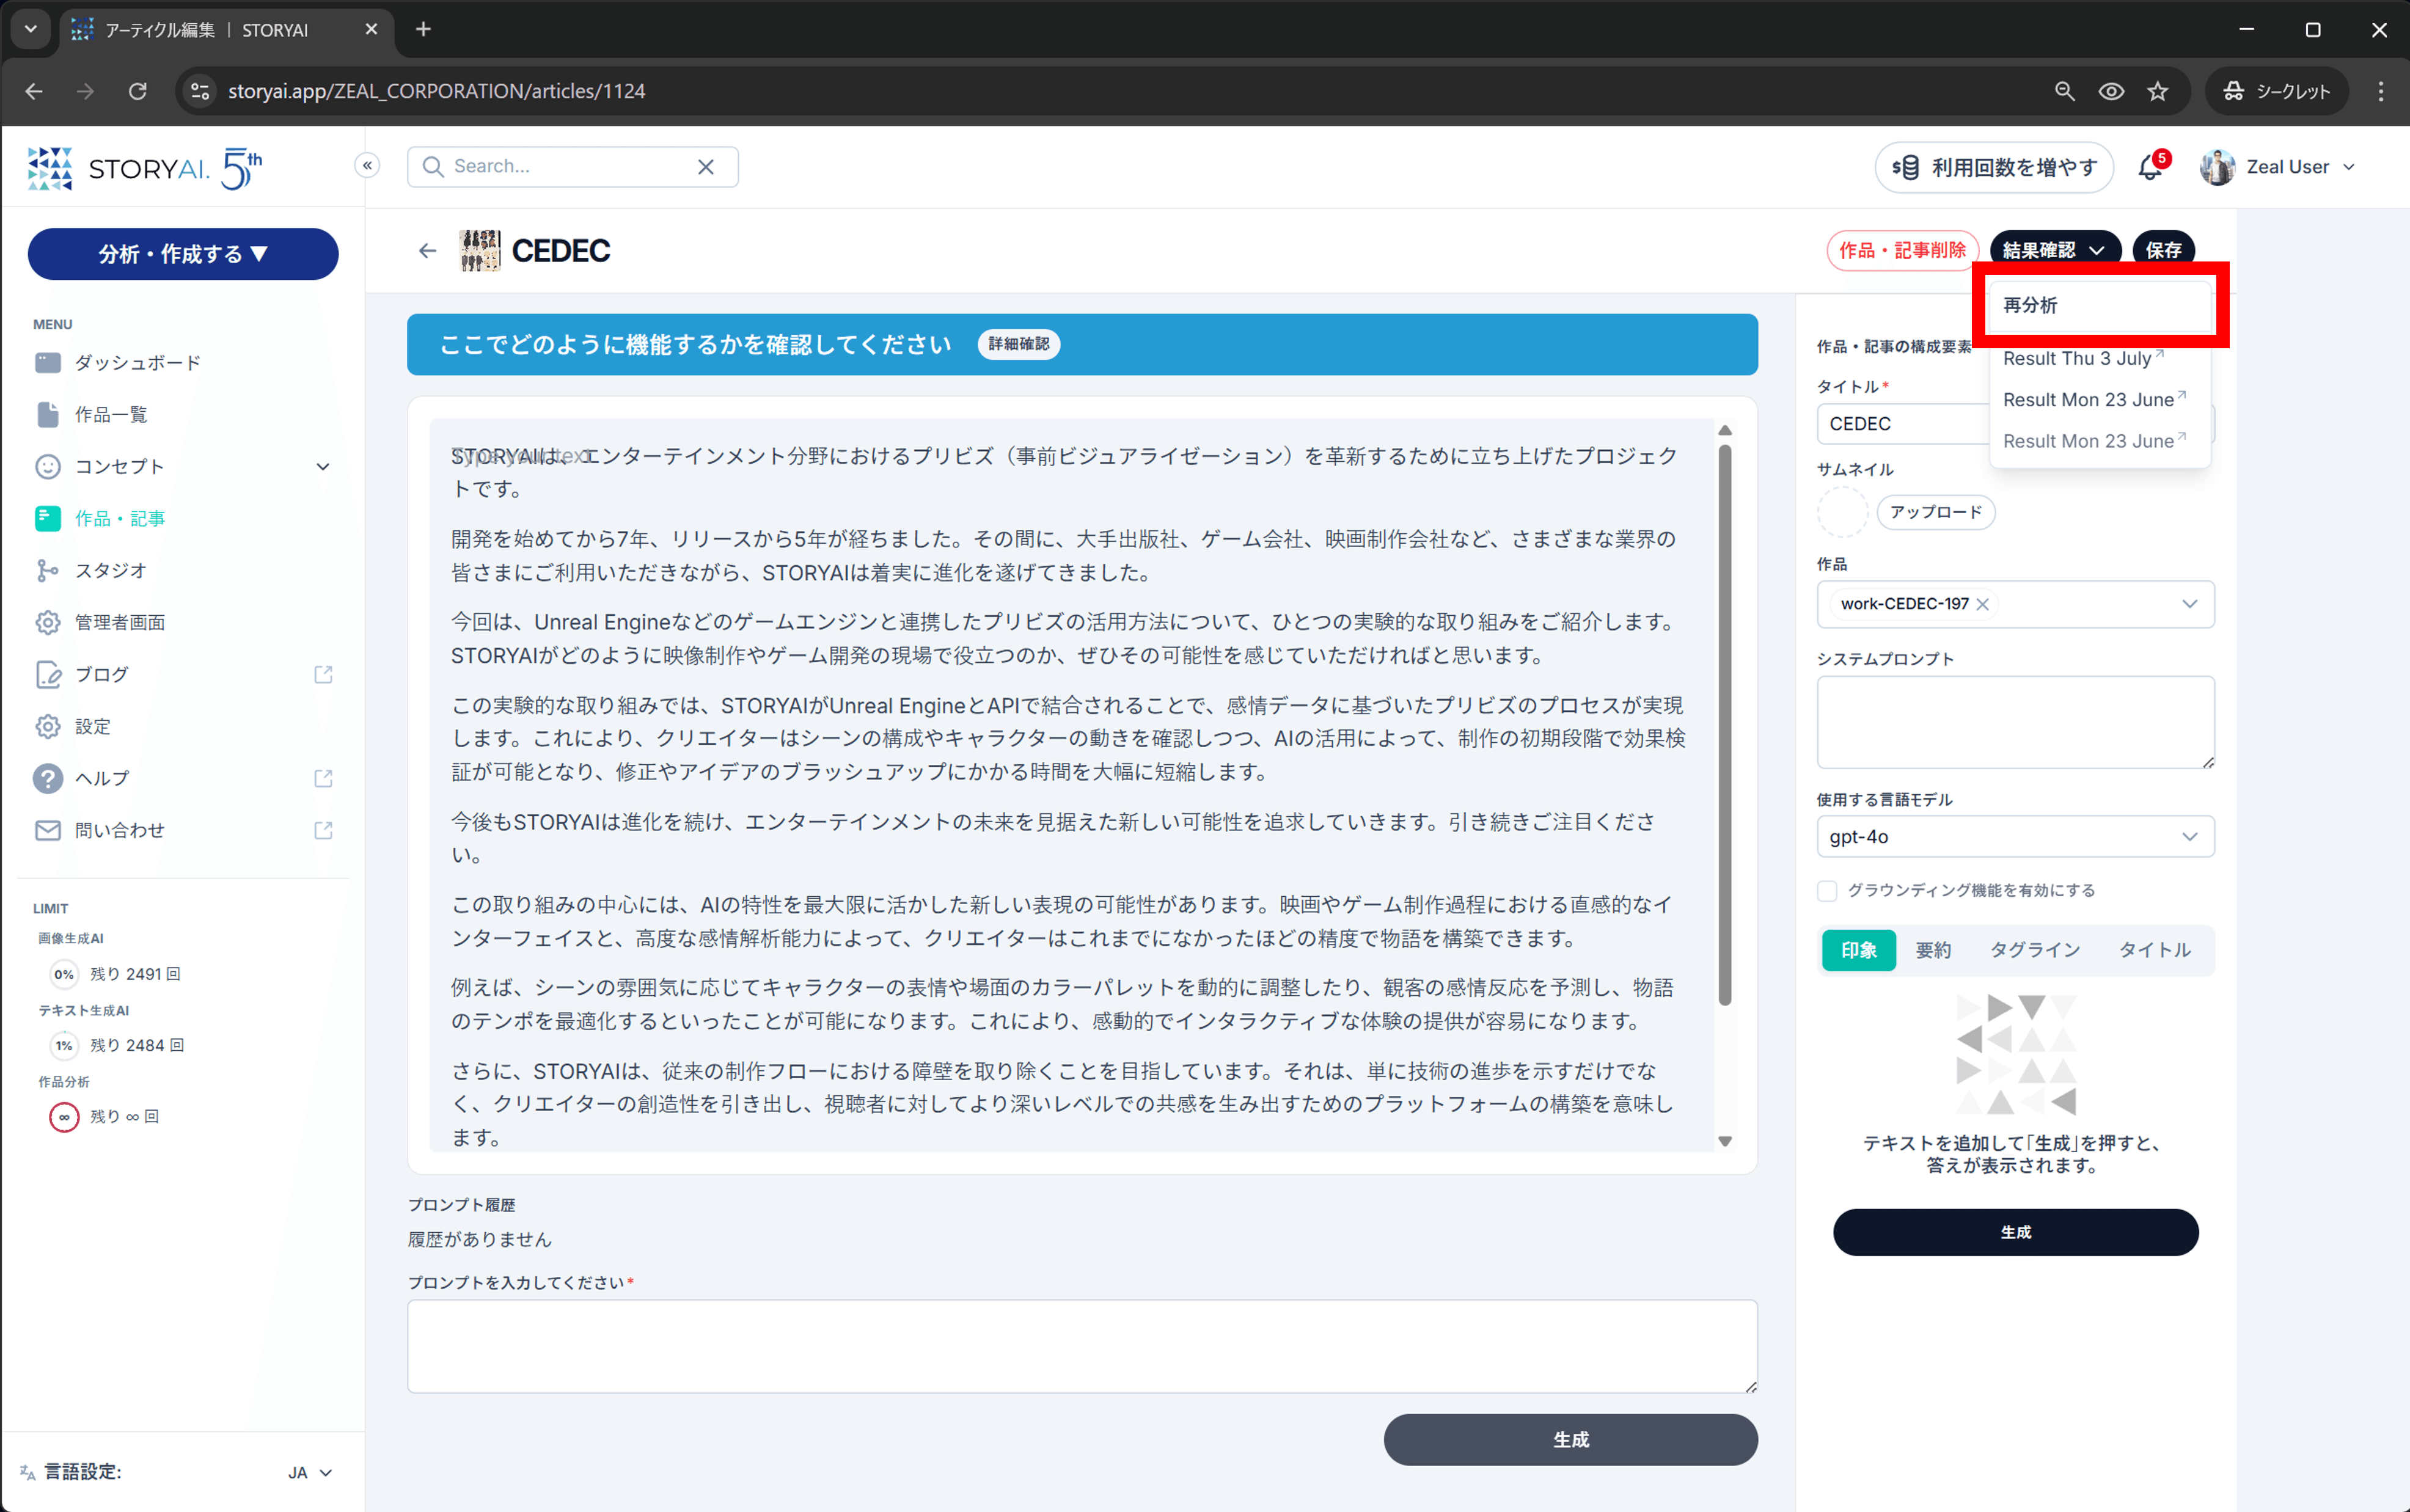The width and height of the screenshot is (2410, 1512).
Task: Switch to the タグライン tab
Action: 2034,950
